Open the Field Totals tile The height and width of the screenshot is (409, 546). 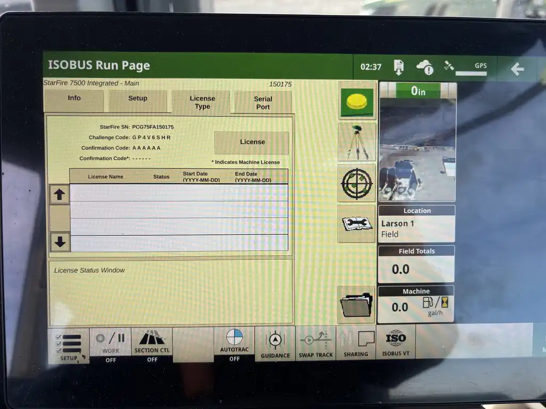point(416,264)
